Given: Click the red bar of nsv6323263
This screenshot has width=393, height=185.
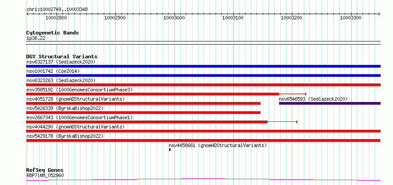Looking at the screenshot, I should click(203, 85).
